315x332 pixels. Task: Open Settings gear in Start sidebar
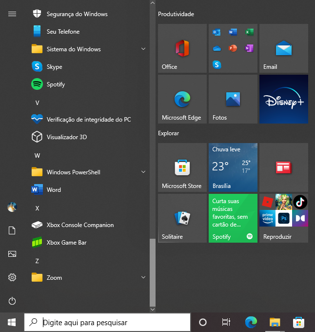click(x=12, y=277)
